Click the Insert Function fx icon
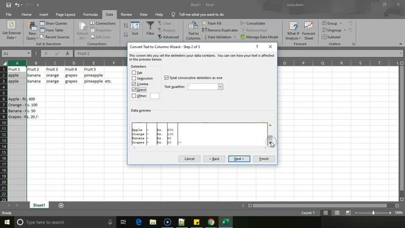 pos(68,53)
